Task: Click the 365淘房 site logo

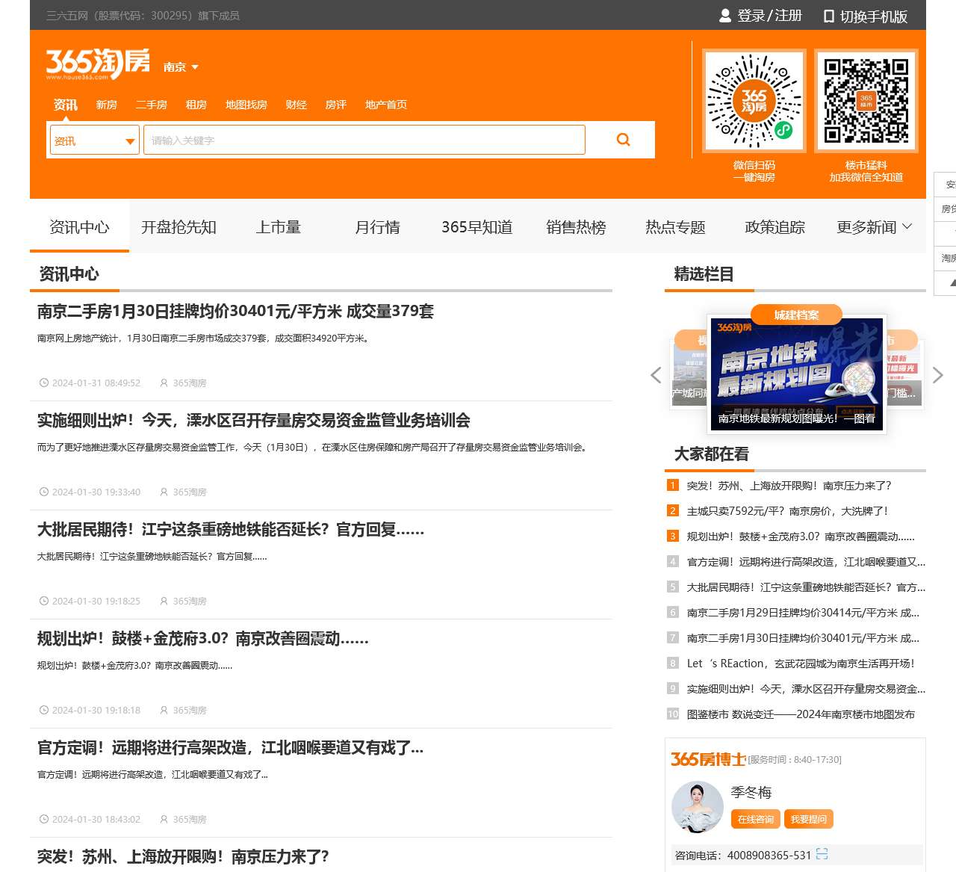Action: tap(97, 64)
